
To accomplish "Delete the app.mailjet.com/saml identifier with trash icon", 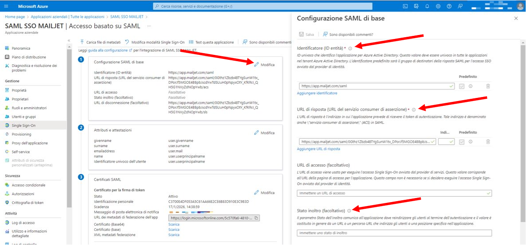I will (488, 86).
